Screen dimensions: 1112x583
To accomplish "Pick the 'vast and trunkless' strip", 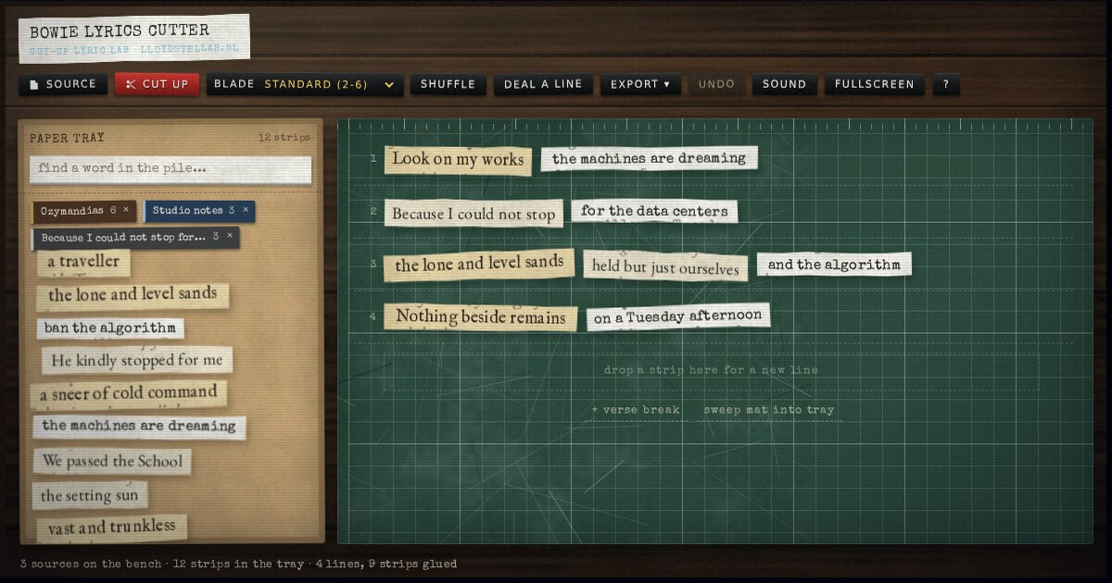I will pyautogui.click(x=112, y=527).
